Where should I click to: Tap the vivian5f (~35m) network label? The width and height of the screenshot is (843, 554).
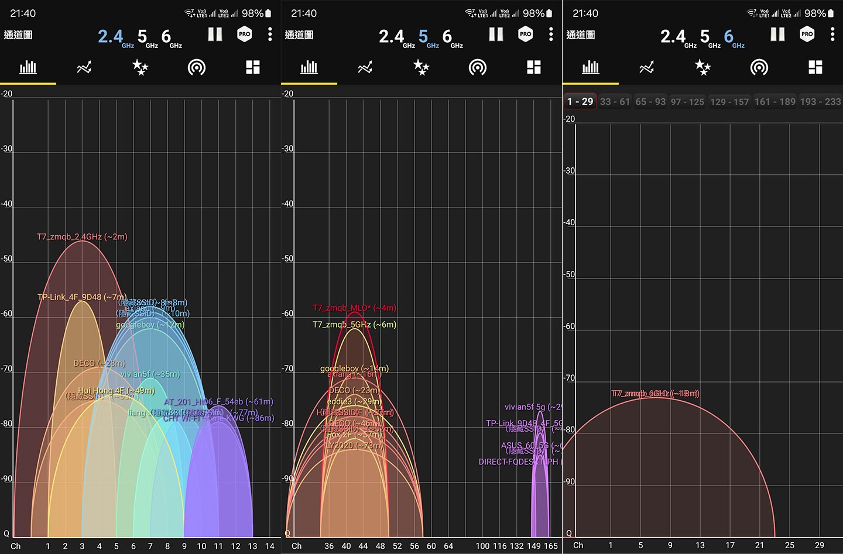point(150,374)
